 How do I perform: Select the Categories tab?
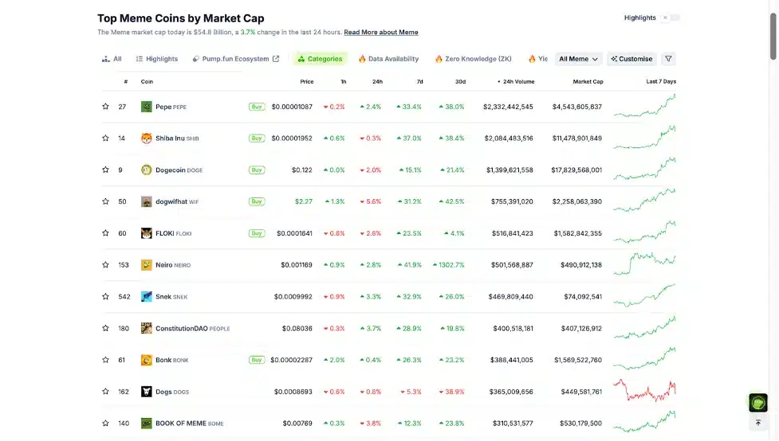coord(320,59)
